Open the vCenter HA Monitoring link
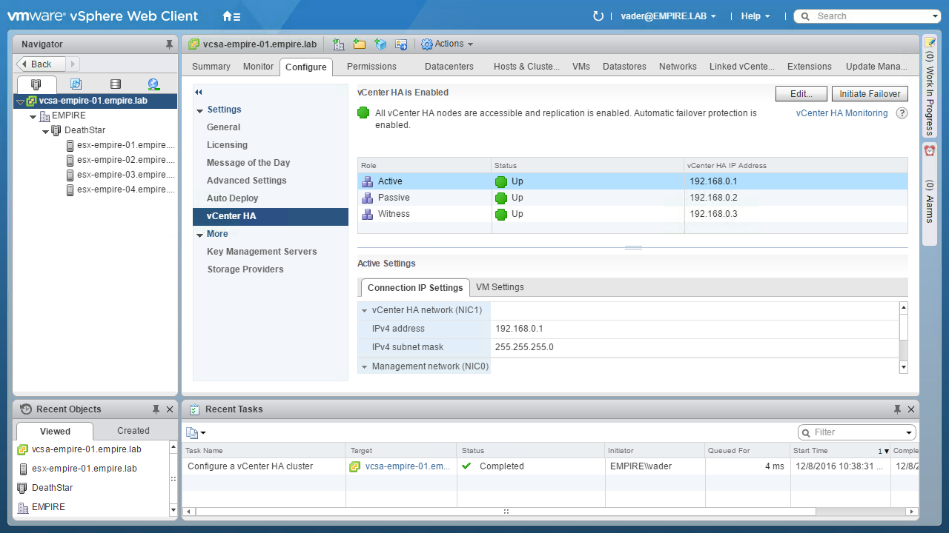Viewport: 949px width, 533px height. point(841,113)
